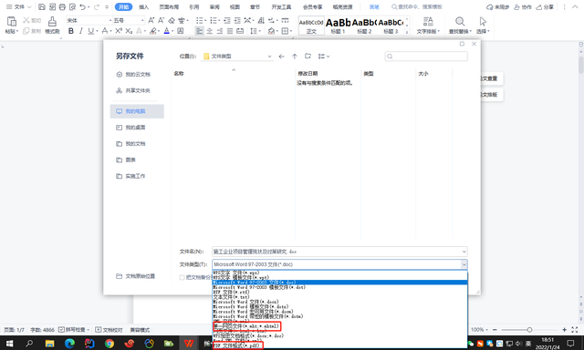Open Find and Replace magnifier

tap(460, 22)
